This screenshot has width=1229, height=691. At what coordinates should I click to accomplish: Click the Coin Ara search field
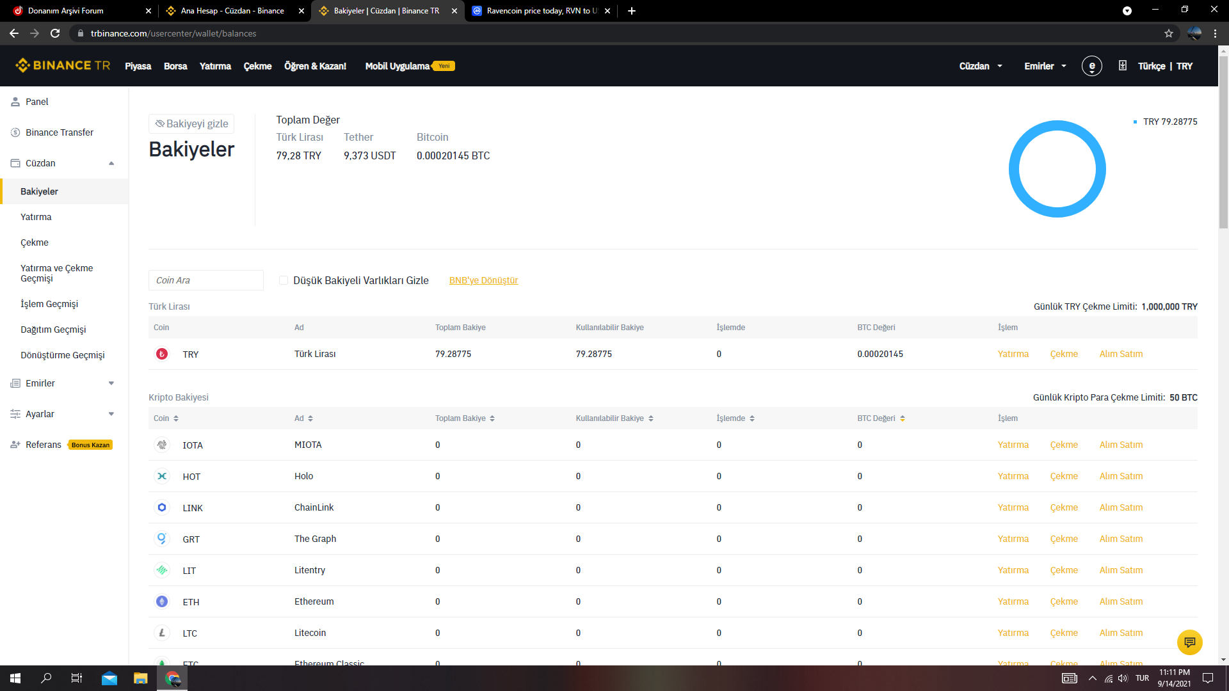(205, 280)
